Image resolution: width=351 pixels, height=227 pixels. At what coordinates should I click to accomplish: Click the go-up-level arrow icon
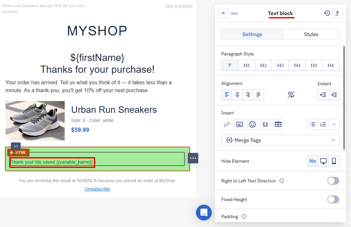(x=337, y=13)
